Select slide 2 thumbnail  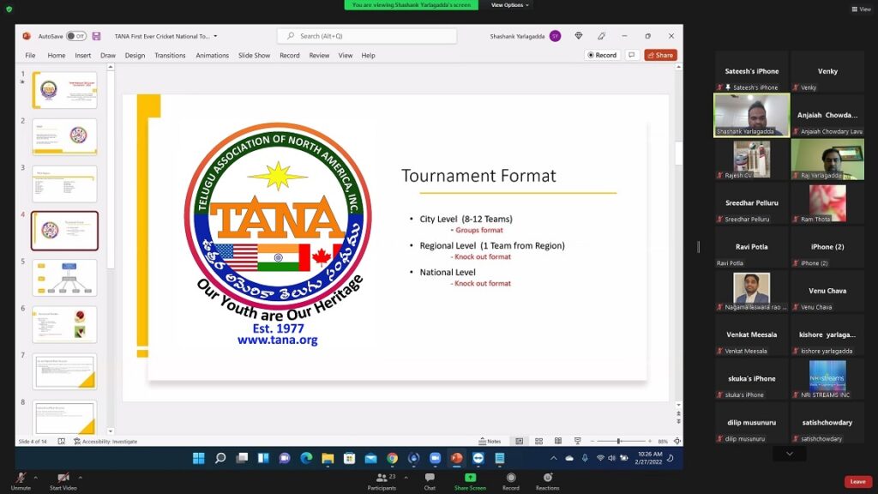pyautogui.click(x=64, y=136)
